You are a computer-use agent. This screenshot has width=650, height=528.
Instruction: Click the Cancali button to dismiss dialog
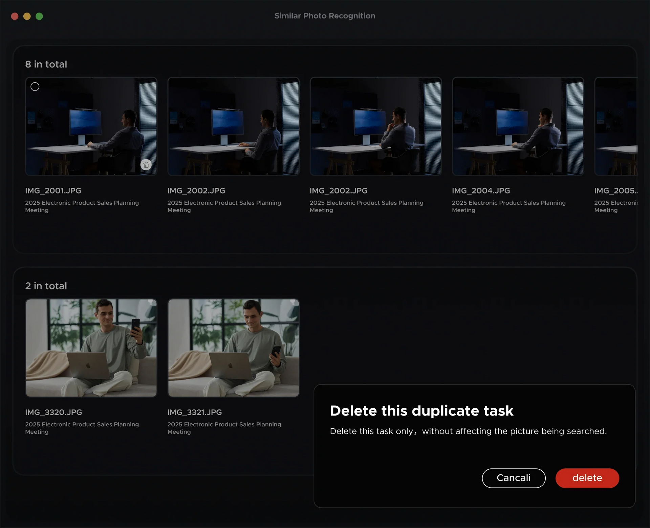[513, 478]
